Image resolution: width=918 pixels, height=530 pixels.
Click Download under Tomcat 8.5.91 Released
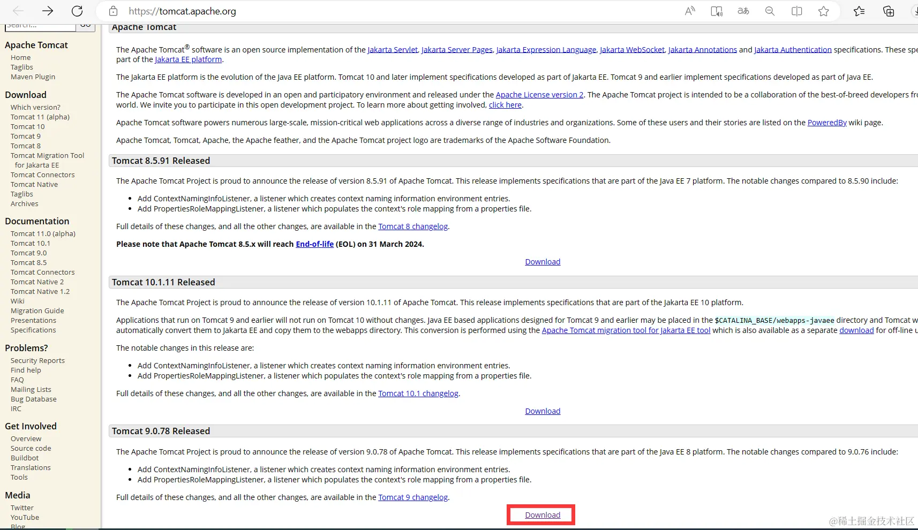click(x=543, y=262)
